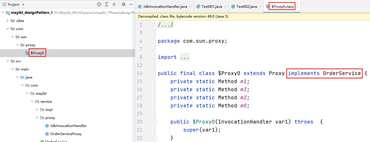This screenshot has height=142, width=370.
Task: Collapse the main folder
Action: (x=12, y=69)
